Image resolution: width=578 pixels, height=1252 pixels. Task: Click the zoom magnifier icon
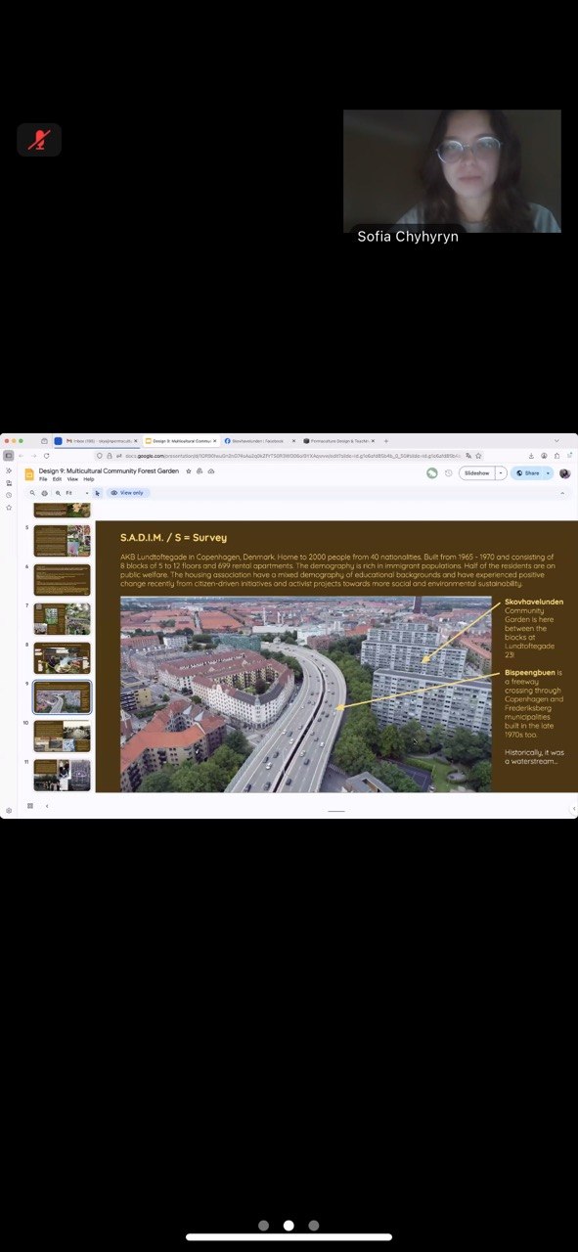pyautogui.click(x=58, y=493)
